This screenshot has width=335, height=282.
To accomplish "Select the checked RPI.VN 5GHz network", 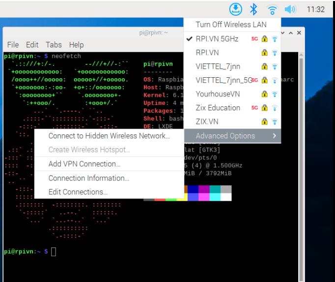I will pyautogui.click(x=217, y=38).
